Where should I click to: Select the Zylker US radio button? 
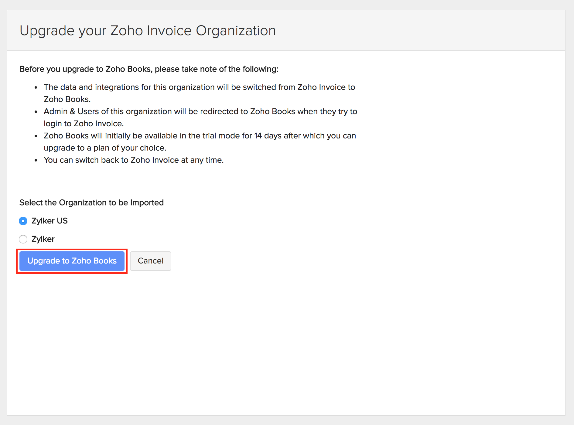[23, 221]
